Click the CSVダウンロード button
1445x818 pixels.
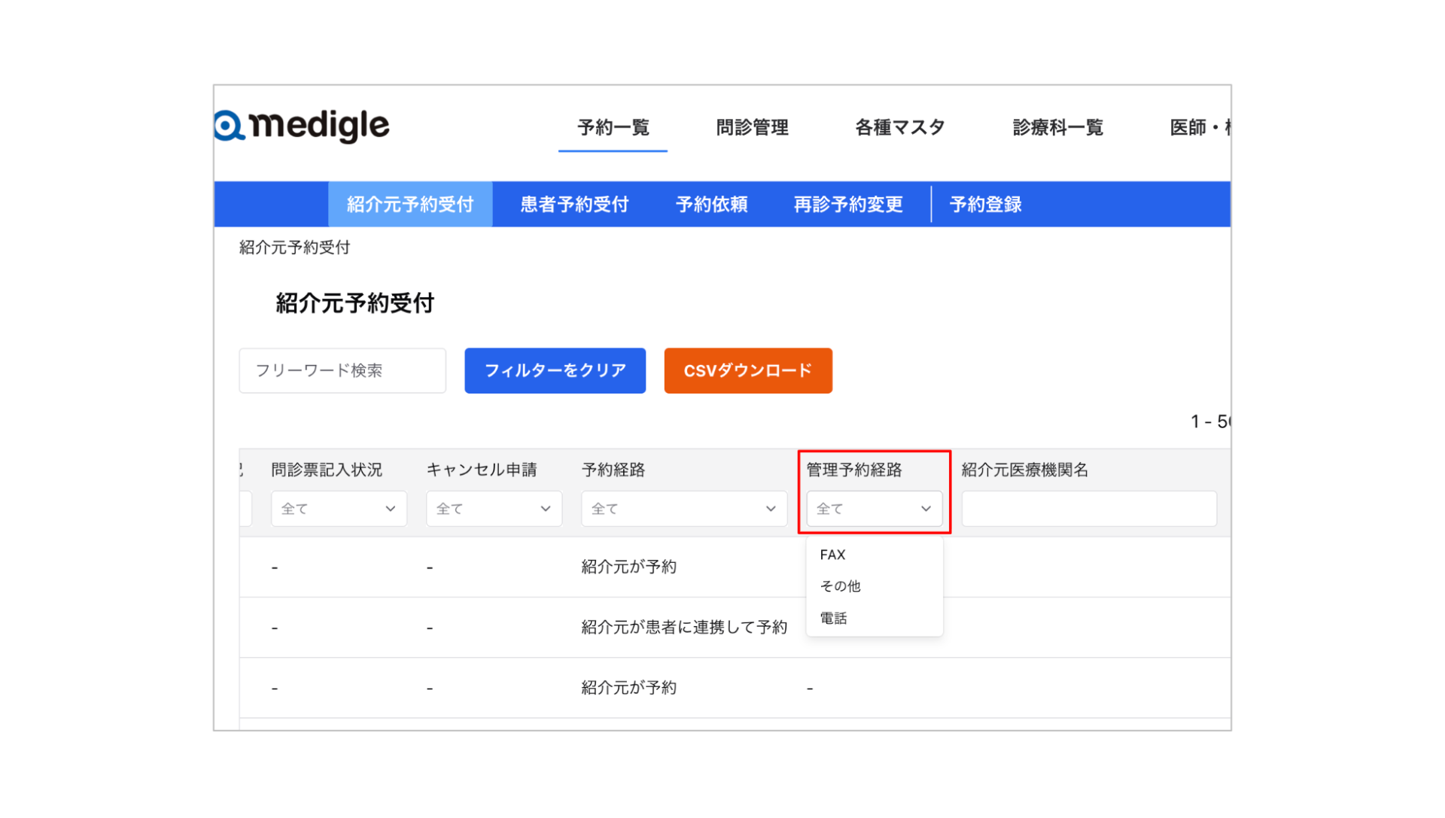[747, 370]
